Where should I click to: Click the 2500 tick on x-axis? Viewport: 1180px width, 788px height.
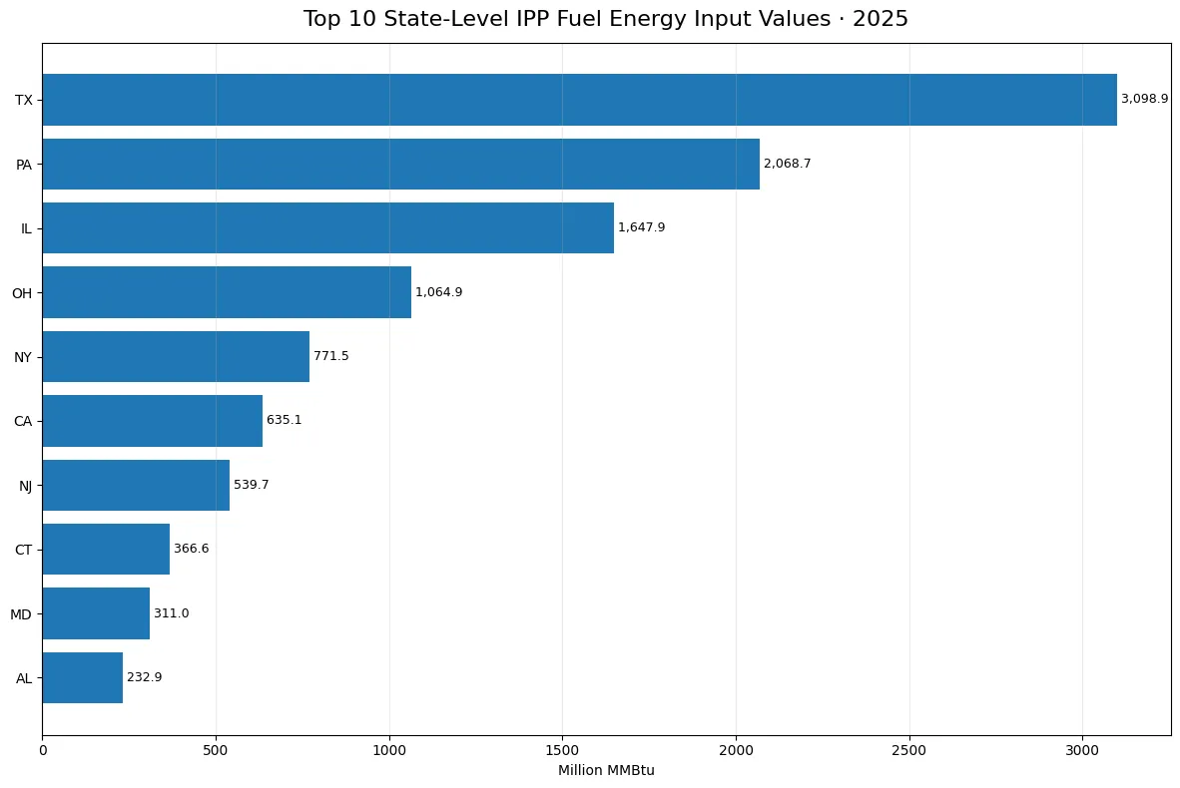(909, 750)
